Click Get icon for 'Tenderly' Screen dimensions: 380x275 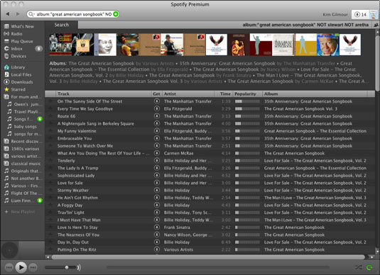click(157, 161)
